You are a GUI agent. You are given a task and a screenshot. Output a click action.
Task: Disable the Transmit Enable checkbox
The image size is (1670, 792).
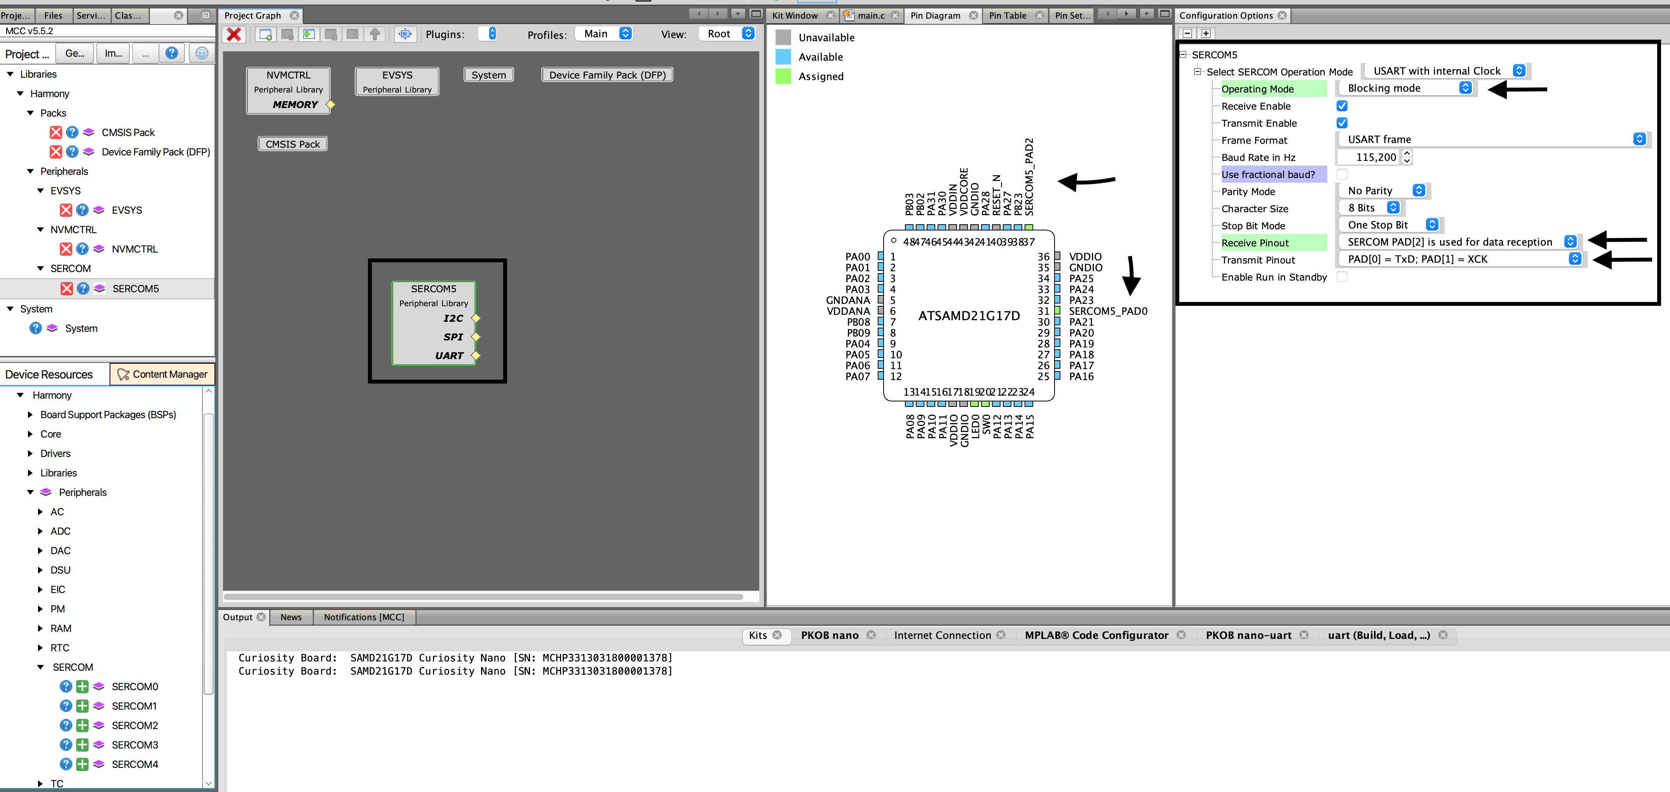pos(1342,122)
